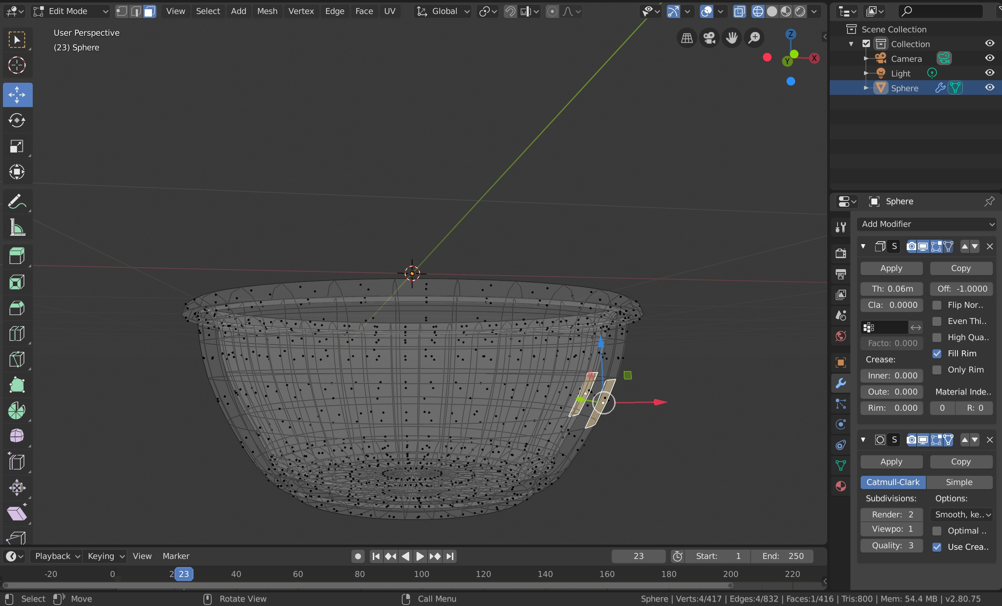Select the Poly Build tool
The height and width of the screenshot is (606, 1002).
pyautogui.click(x=17, y=385)
